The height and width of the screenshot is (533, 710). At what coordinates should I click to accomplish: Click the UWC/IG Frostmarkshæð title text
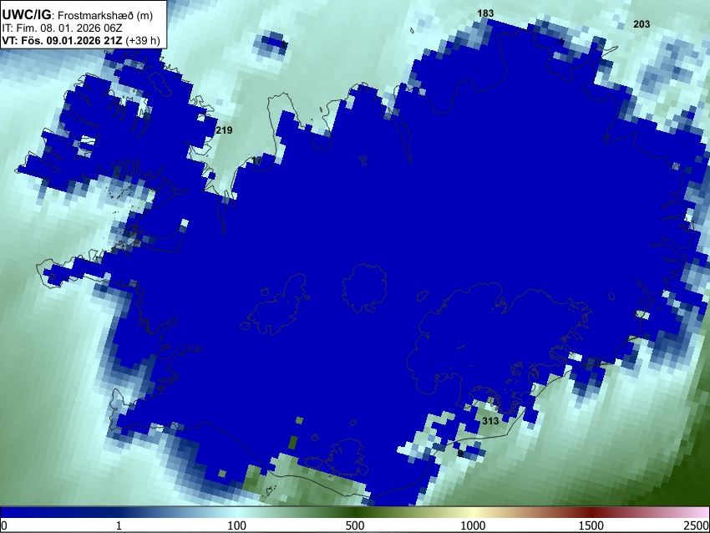coord(78,15)
